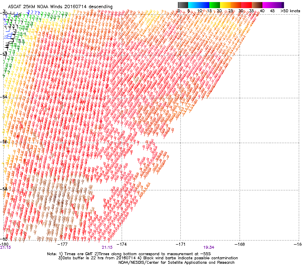Click the '-56' latitude axis label
The image size is (302, 265).
click(x=4, y=142)
